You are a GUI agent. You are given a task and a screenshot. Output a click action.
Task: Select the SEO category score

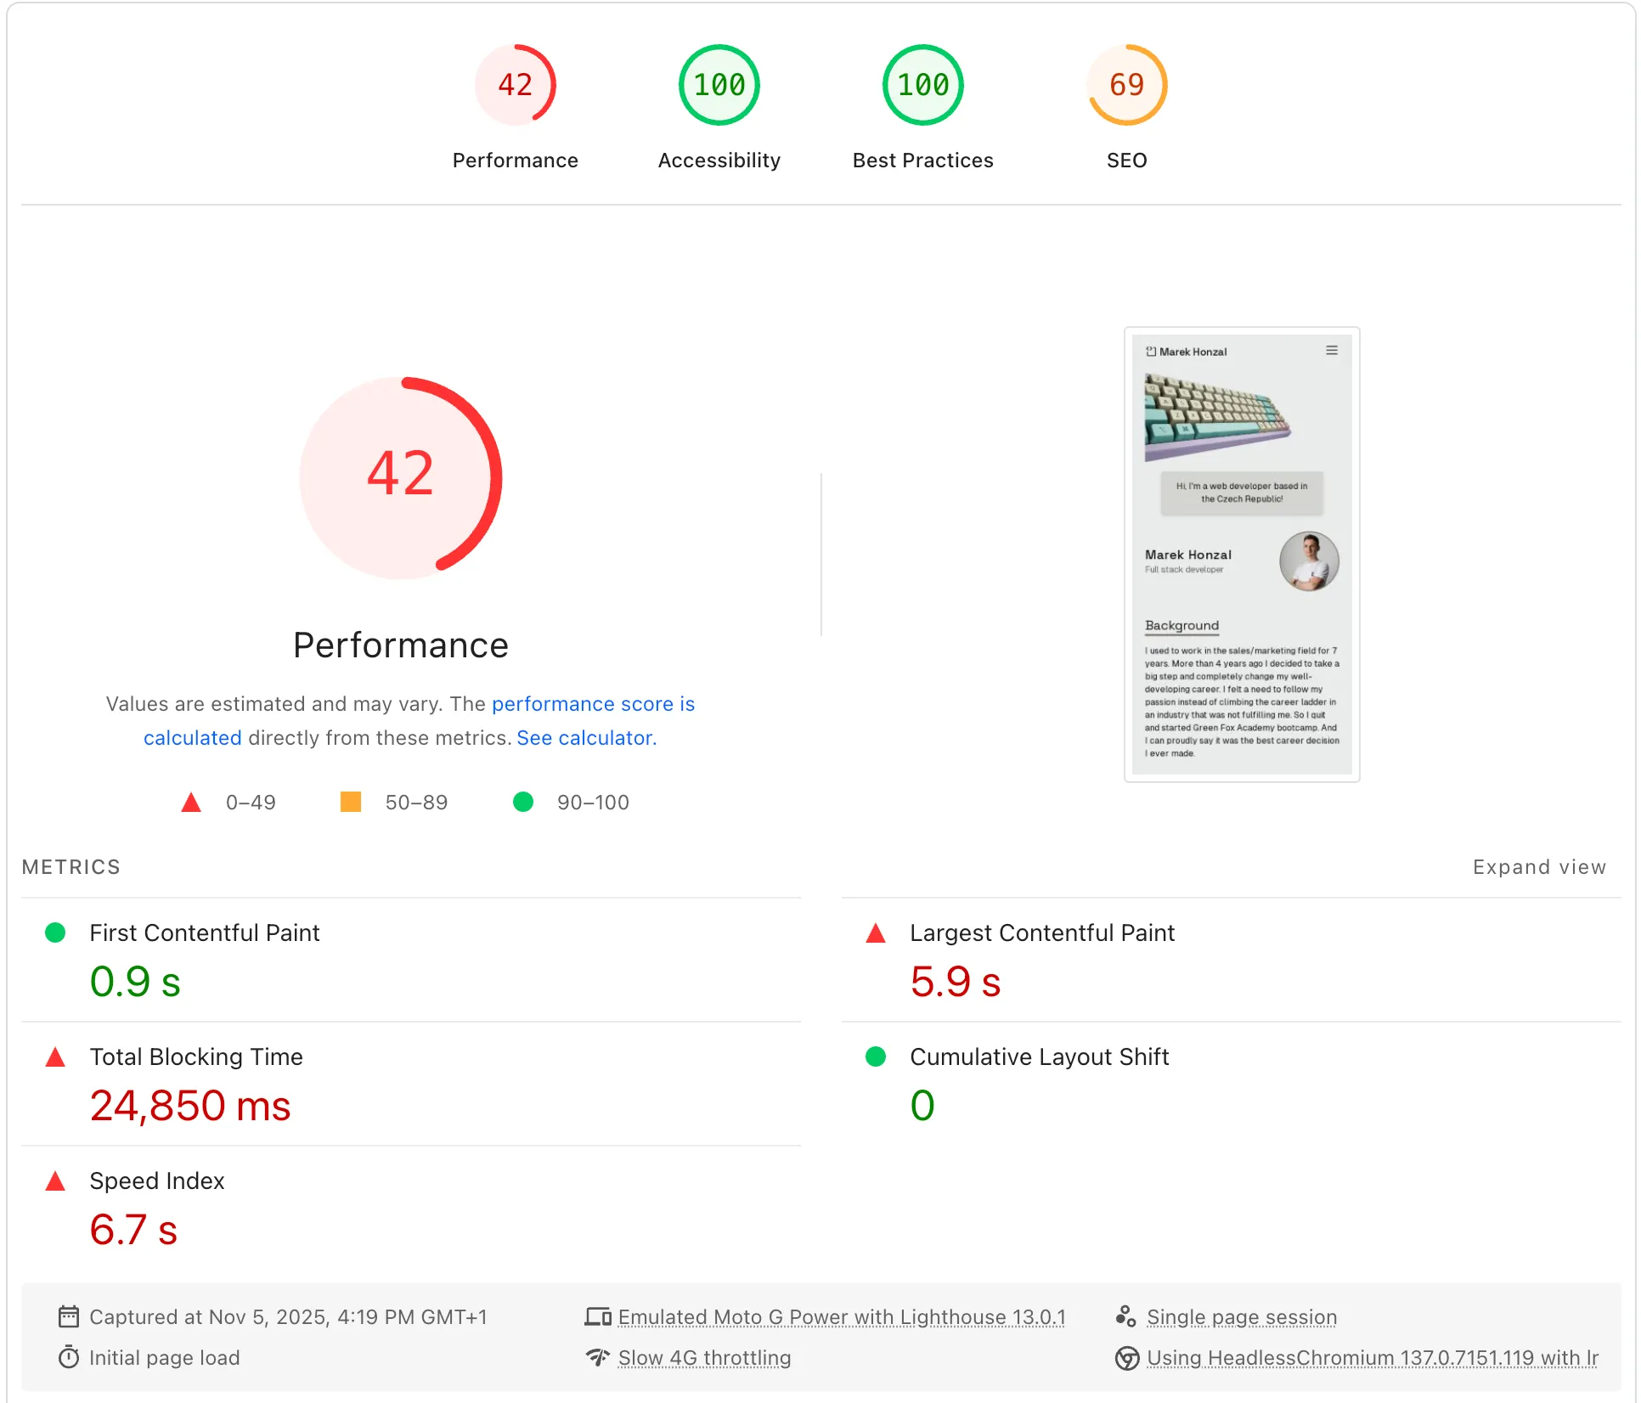[x=1126, y=85]
